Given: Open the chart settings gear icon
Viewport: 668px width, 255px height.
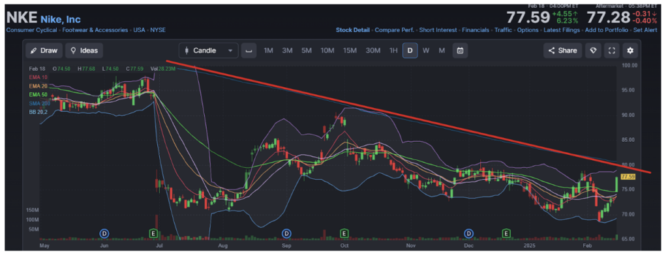Looking at the screenshot, I should pyautogui.click(x=631, y=51).
